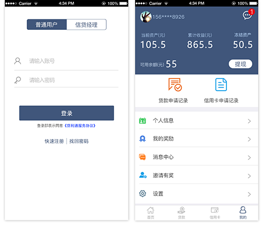Switch to the 信贷经理 segment
The height and width of the screenshot is (225, 262).
(x=86, y=25)
